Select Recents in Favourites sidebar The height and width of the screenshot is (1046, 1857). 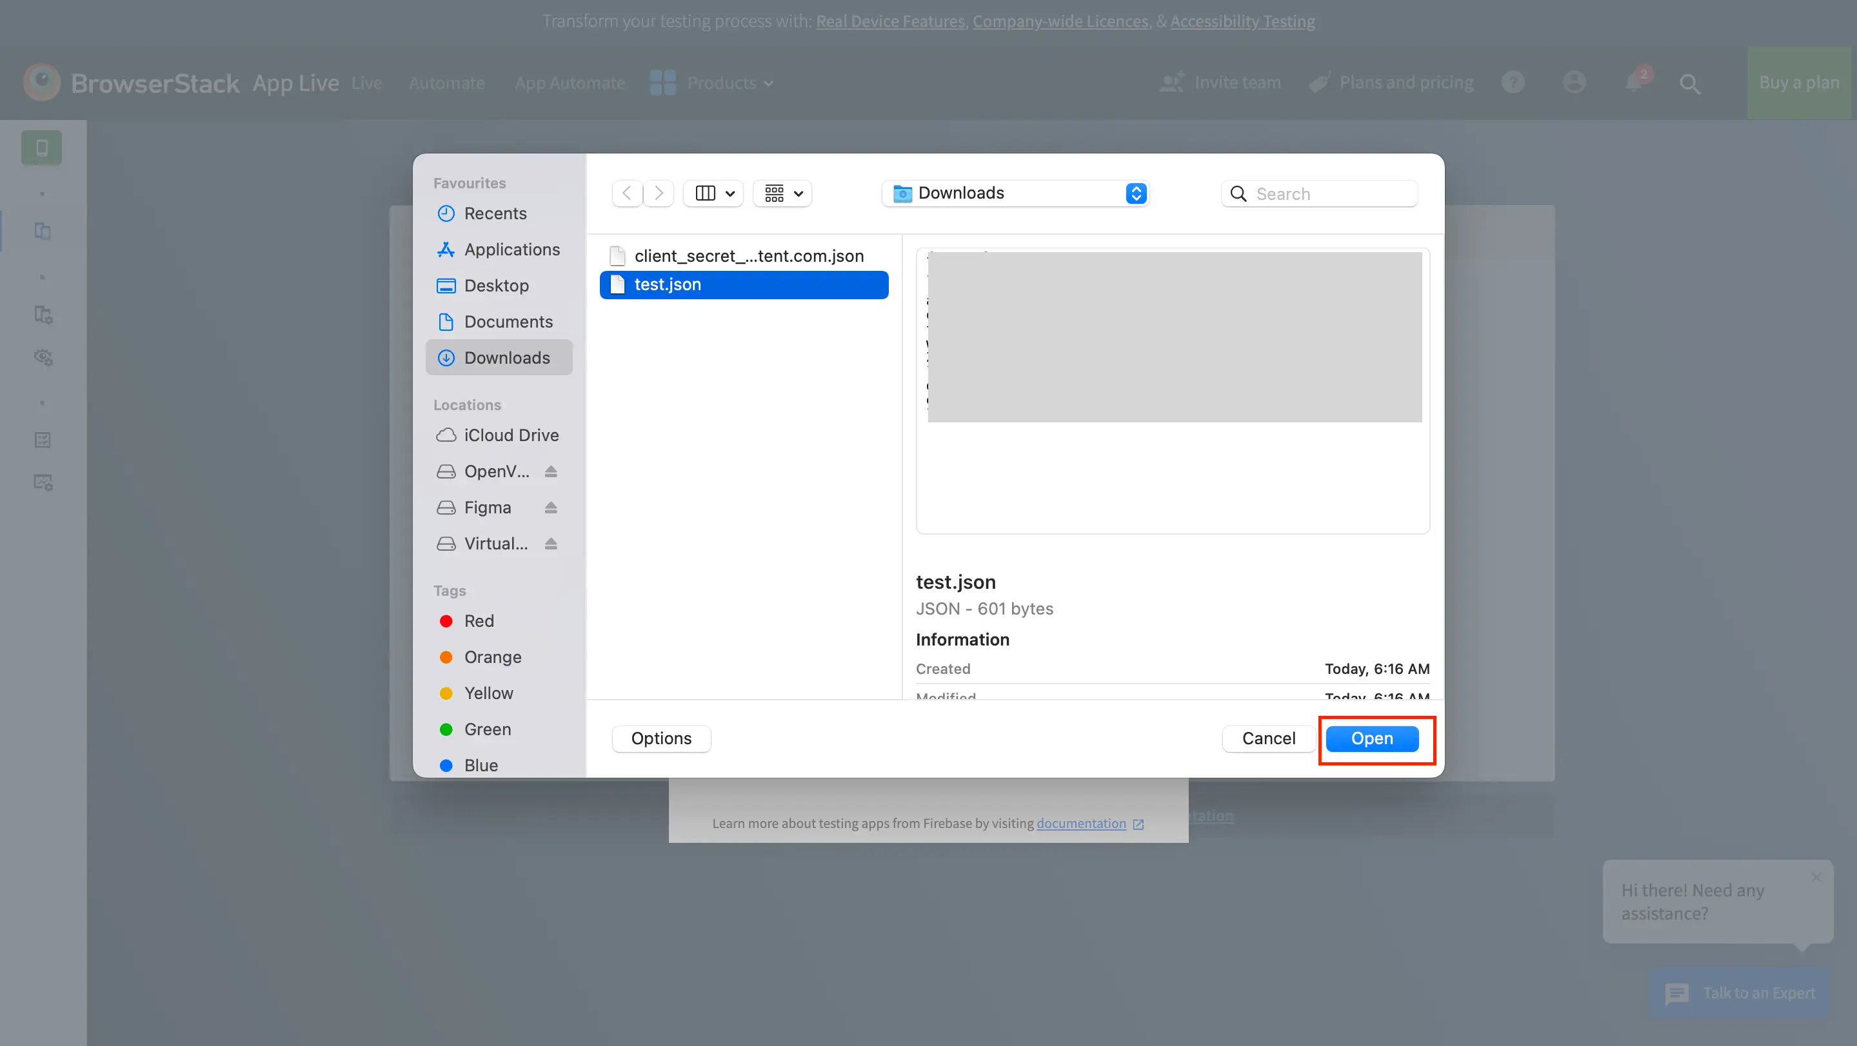point(495,213)
